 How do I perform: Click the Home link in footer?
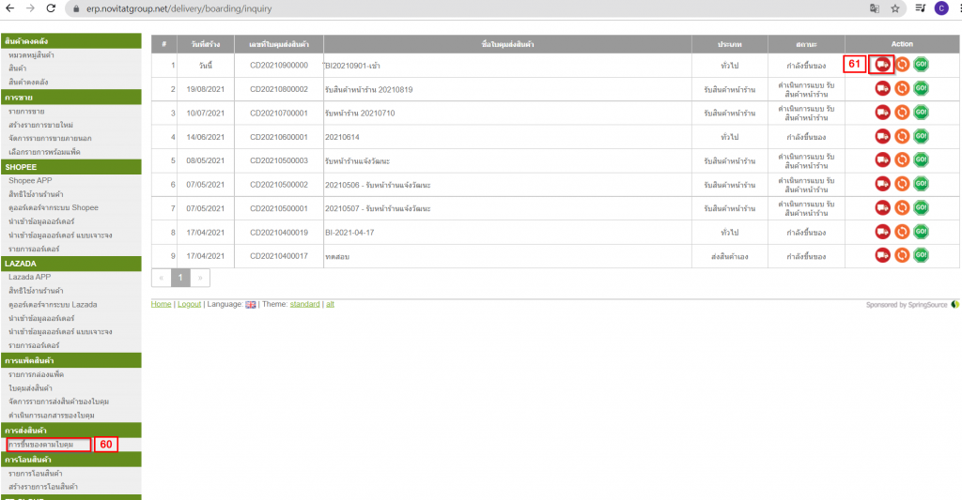[161, 305]
